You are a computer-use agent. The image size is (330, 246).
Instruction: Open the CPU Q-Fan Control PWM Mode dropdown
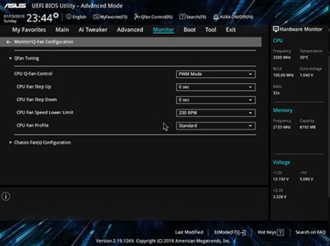[x=216, y=74]
